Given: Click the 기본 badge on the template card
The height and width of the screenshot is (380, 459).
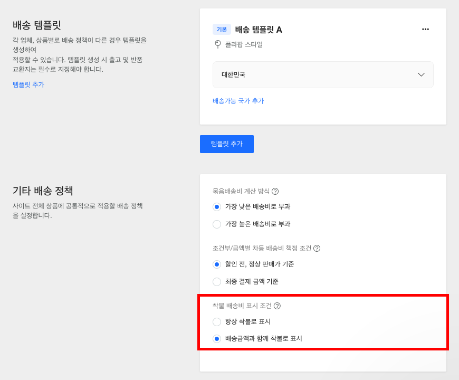Looking at the screenshot, I should [x=222, y=30].
